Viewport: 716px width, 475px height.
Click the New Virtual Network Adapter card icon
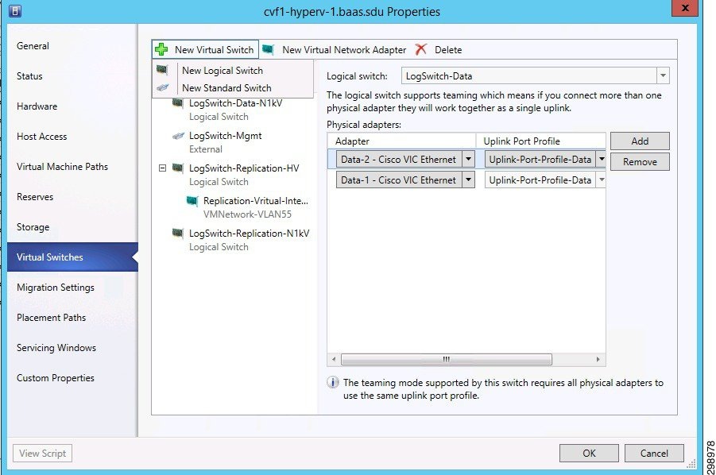[x=269, y=49]
